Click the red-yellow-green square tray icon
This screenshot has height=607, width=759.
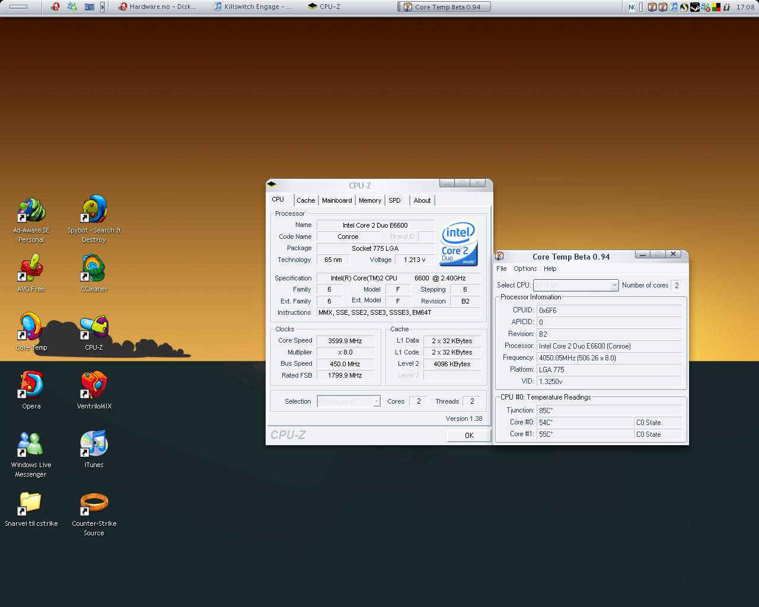(716, 7)
